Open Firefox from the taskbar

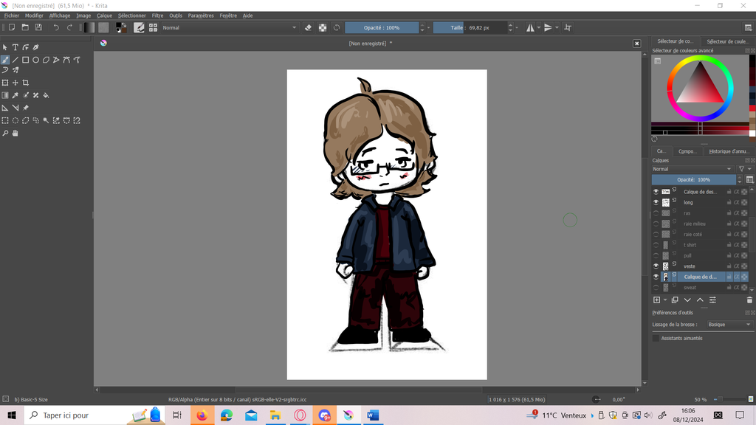202,415
